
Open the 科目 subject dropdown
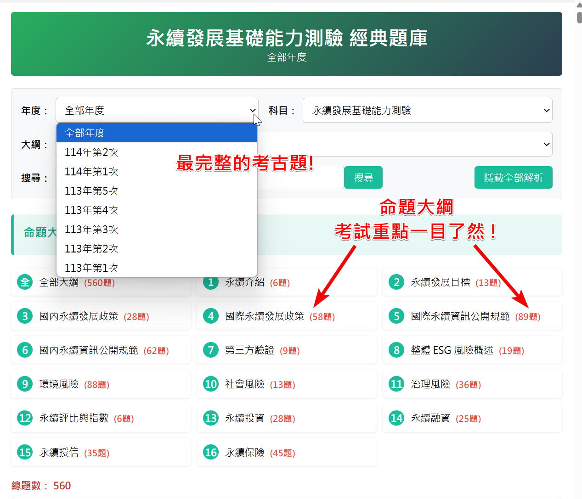pos(427,110)
